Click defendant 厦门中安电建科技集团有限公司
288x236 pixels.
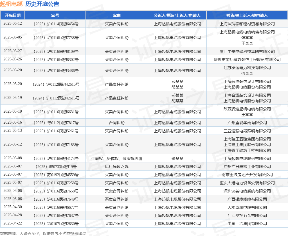click(x=247, y=51)
